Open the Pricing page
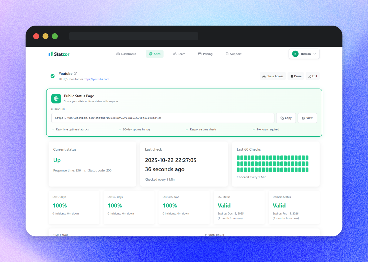Screen dimensions: 368x262 [x=205, y=54]
